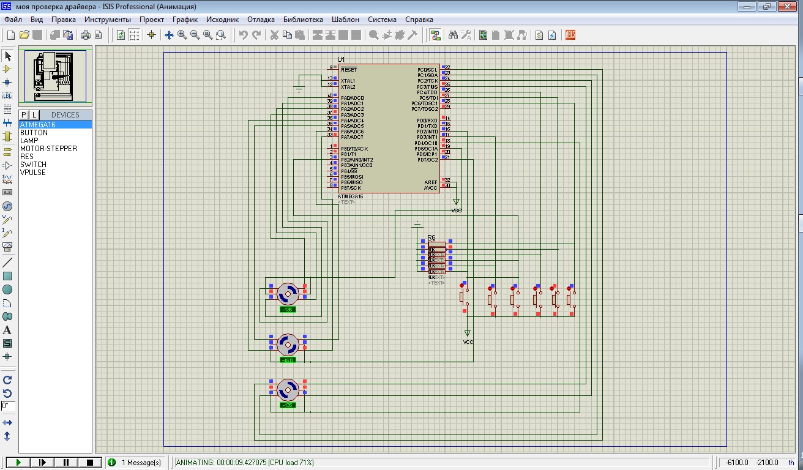Screen dimensions: 803x470
Task: Click the schematic overview thumbnail
Action: pos(56,76)
